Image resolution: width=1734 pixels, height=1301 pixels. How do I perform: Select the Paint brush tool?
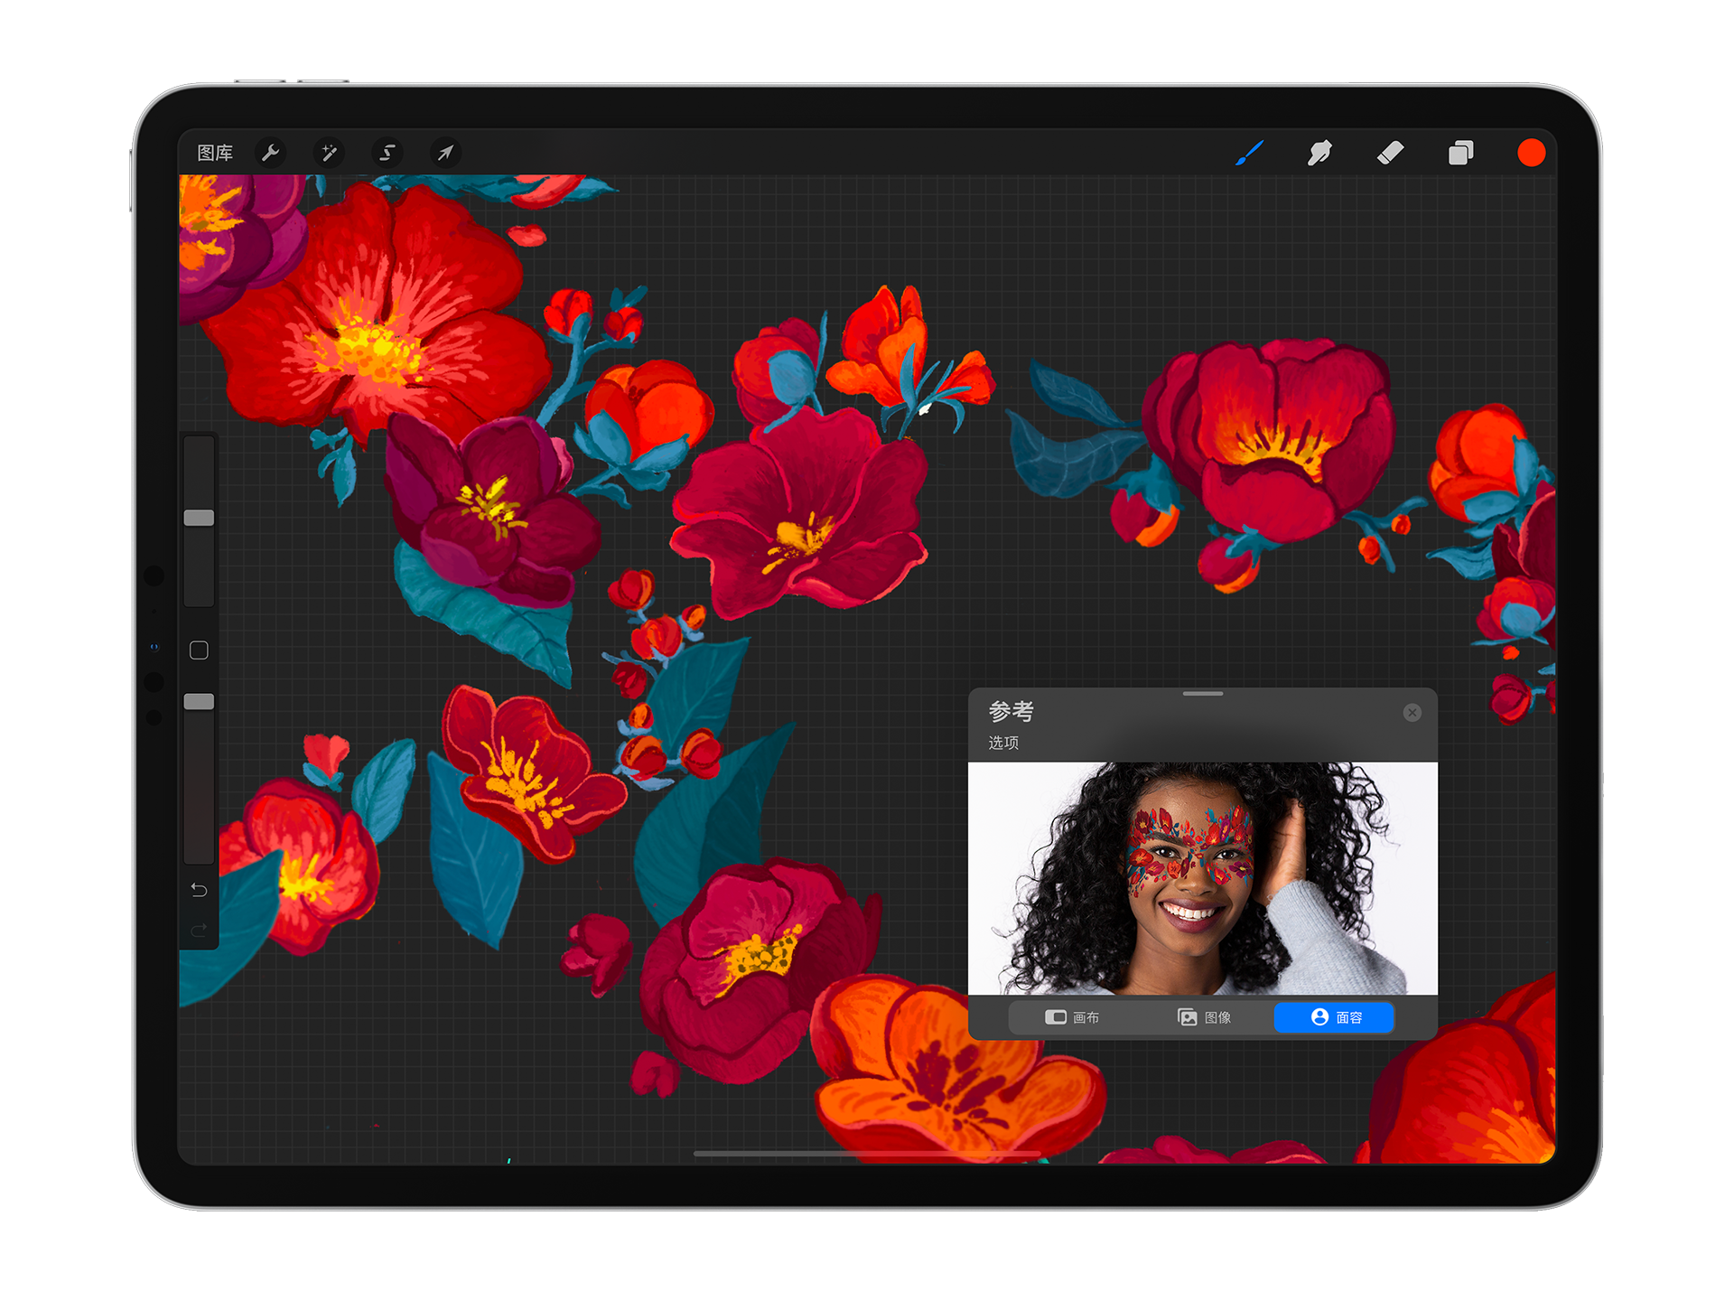point(1249,153)
